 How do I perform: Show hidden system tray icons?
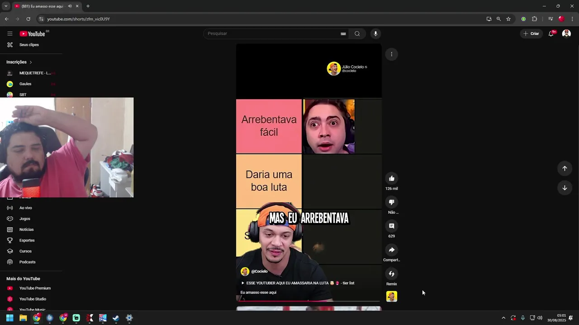[503, 318]
